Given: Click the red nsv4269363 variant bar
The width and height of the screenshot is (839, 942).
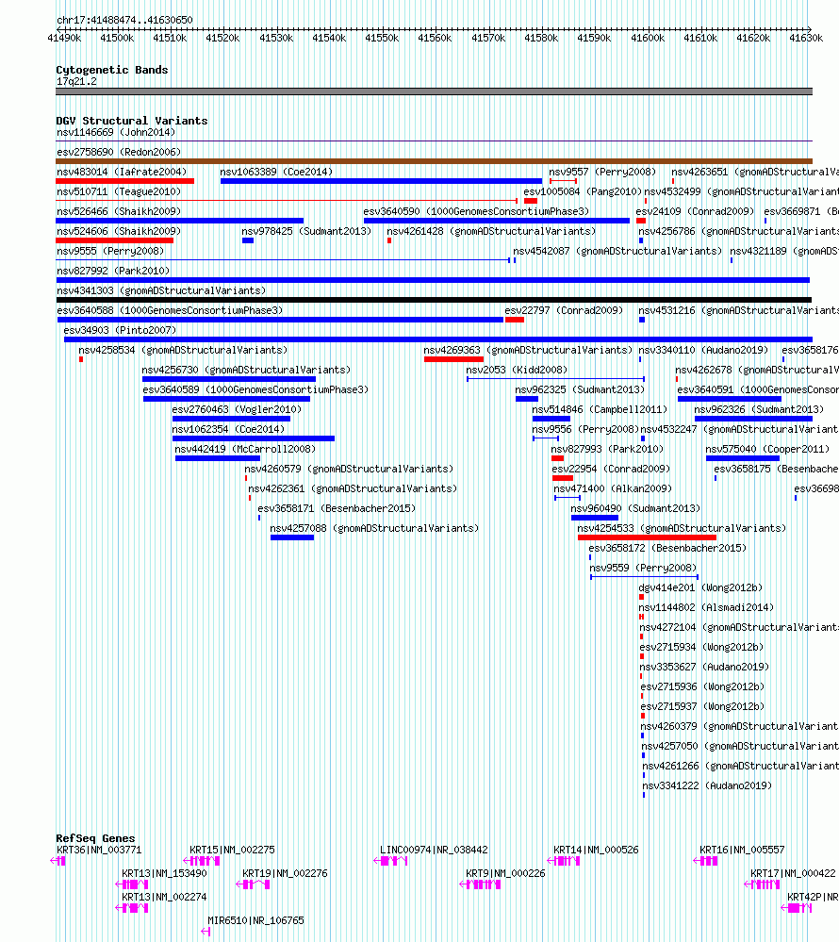Looking at the screenshot, I should coord(453,359).
